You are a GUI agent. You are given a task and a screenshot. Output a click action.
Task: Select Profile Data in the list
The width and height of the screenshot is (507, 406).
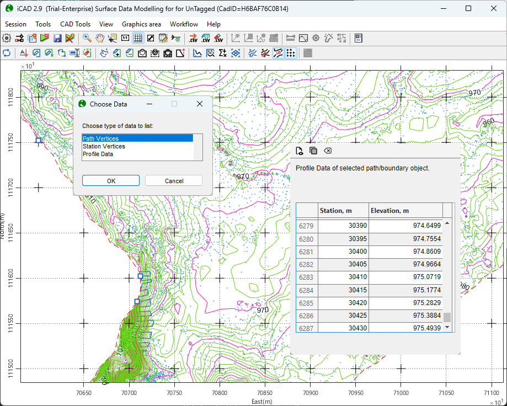click(x=98, y=154)
